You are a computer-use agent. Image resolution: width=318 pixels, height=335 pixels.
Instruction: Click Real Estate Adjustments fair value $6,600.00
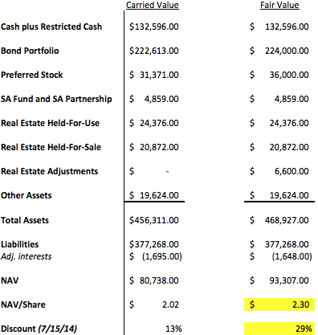coord(279,171)
